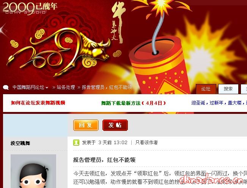Click the red 发帖 new post button
The image size is (247, 188).
[x=115, y=125]
